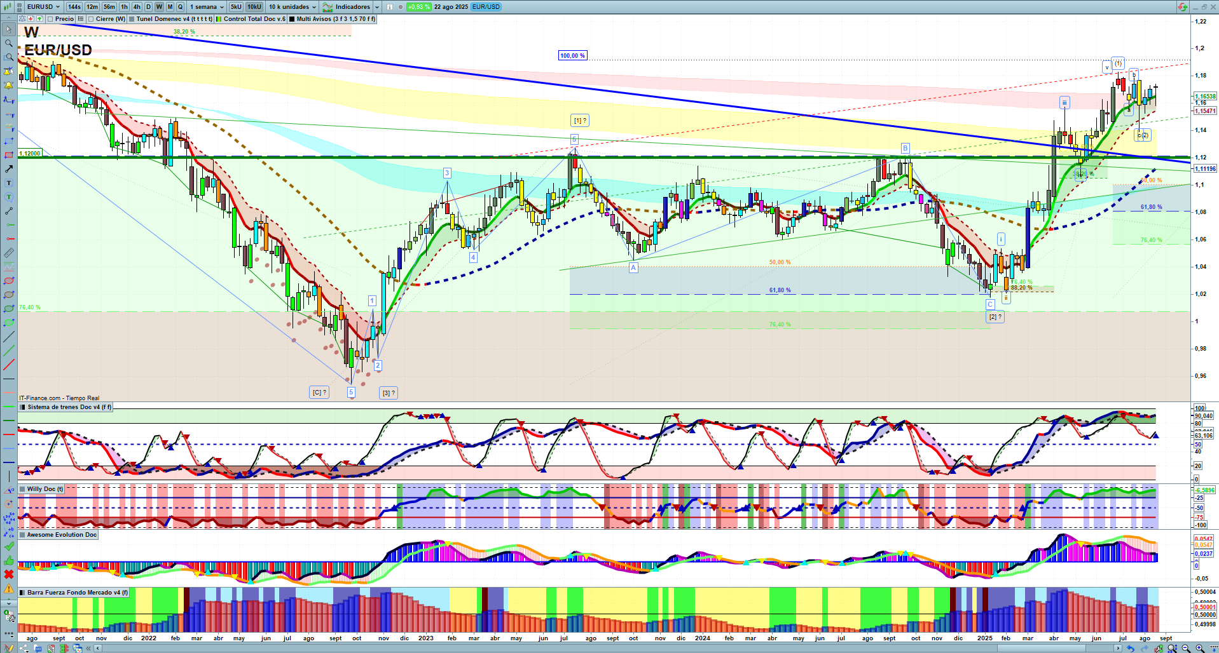Click the Q quarterly timeframe button

pyautogui.click(x=181, y=7)
